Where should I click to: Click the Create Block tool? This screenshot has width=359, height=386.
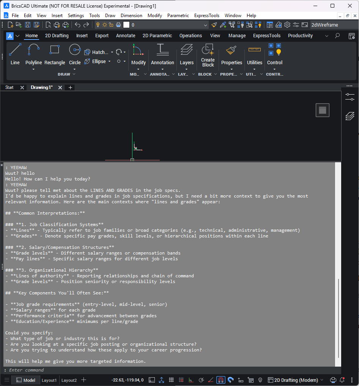[208, 55]
